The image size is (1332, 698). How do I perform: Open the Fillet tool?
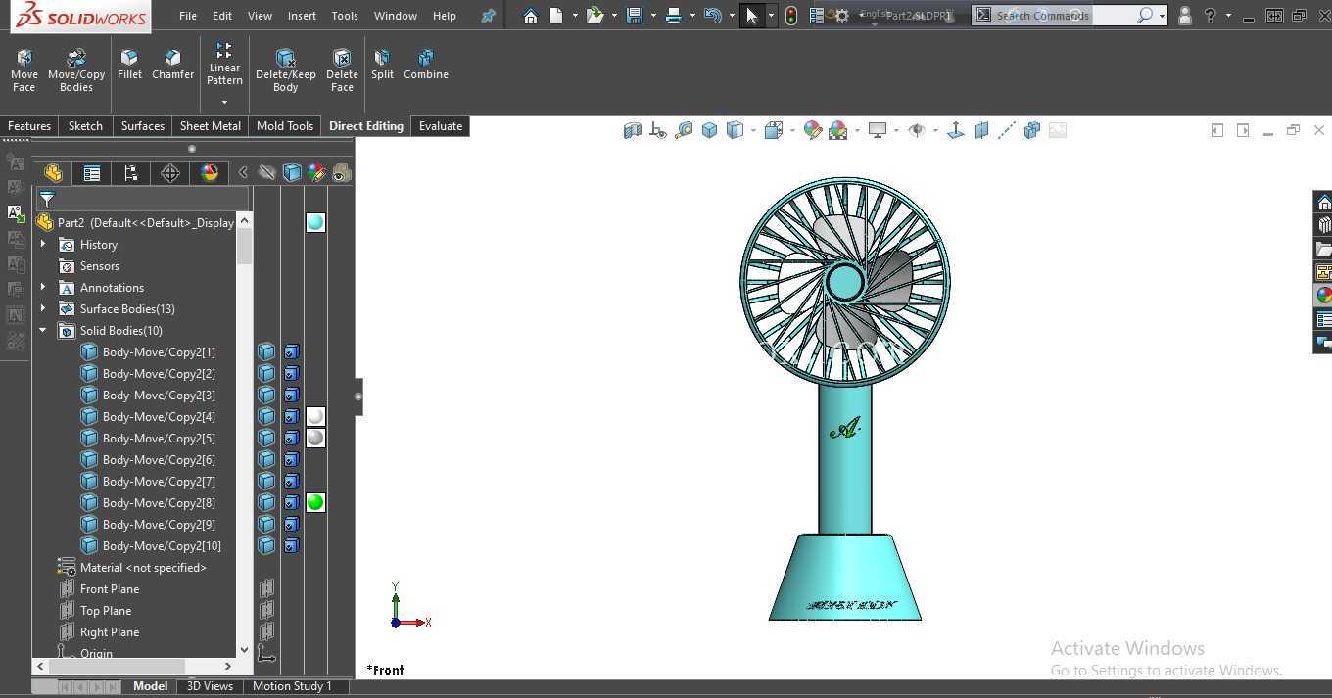point(129,65)
